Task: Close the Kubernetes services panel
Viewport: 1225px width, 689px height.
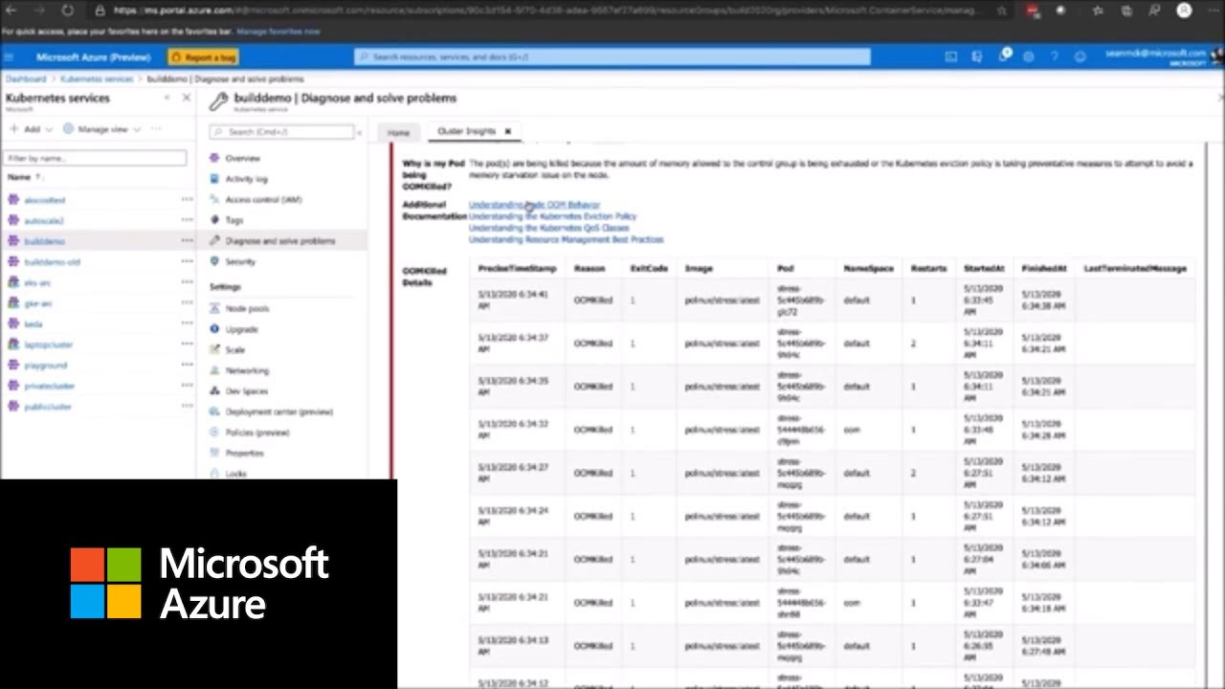Action: tap(187, 98)
